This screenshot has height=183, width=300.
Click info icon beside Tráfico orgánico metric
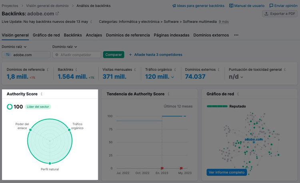[x=175, y=70]
